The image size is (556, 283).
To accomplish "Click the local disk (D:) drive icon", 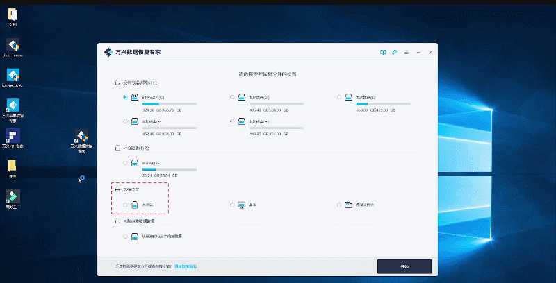I will pyautogui.click(x=242, y=97).
